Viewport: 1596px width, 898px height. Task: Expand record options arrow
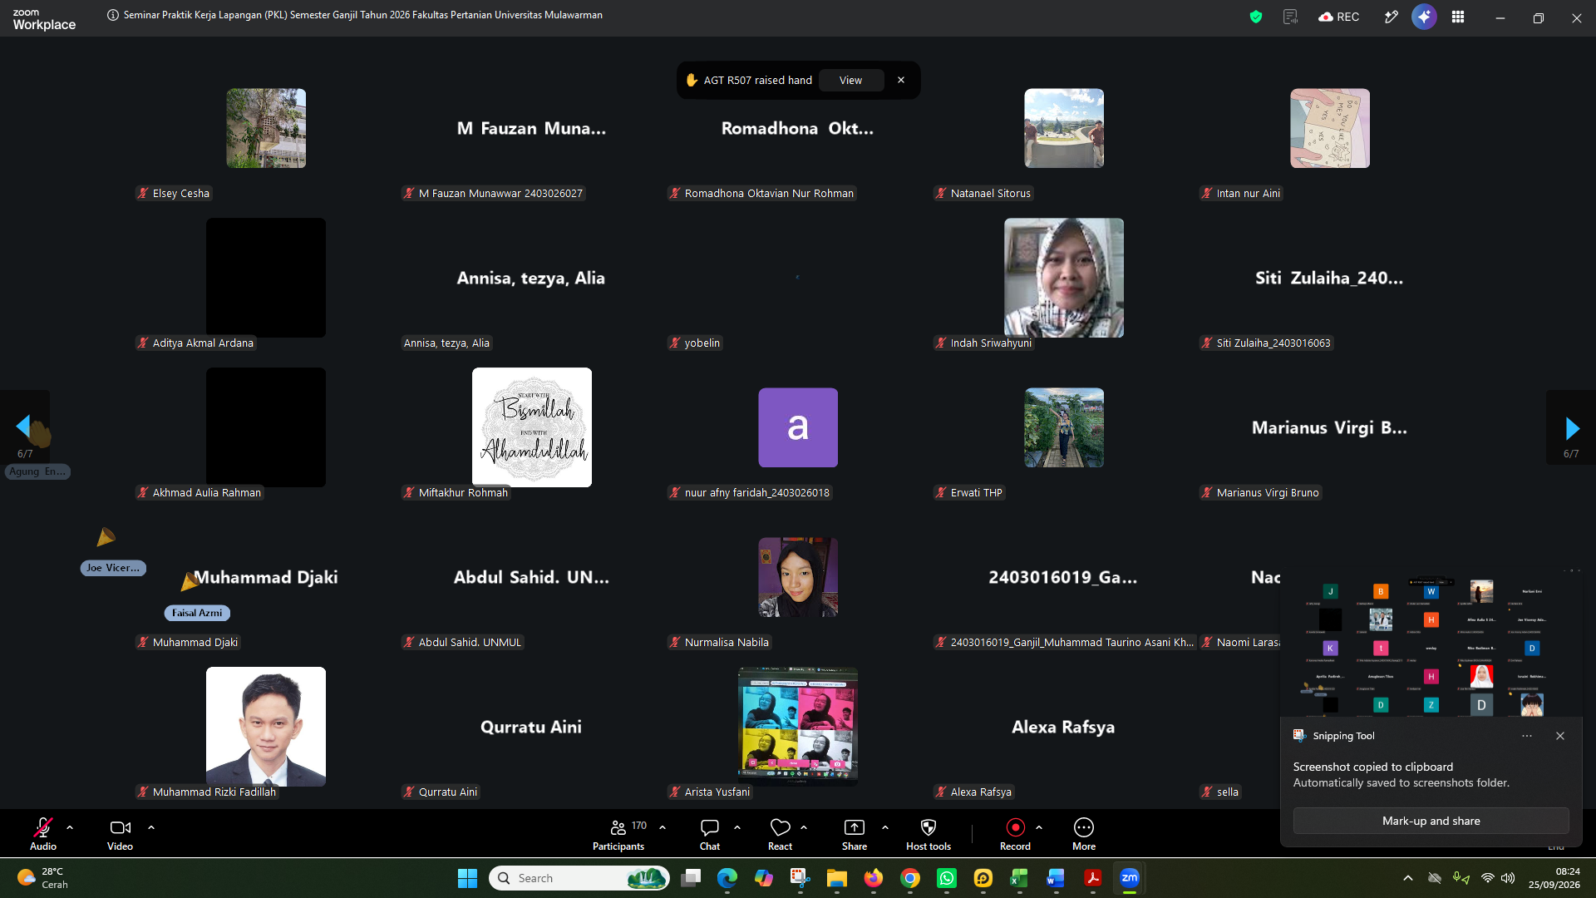point(1039,828)
